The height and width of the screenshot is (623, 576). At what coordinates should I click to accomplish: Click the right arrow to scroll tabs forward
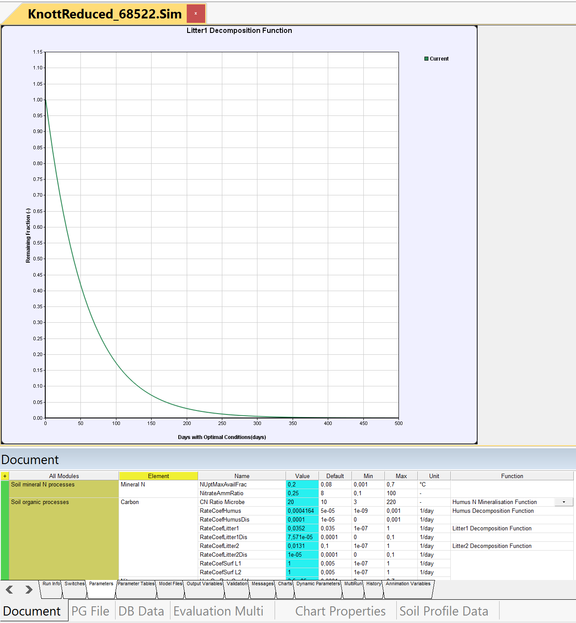pos(29,589)
